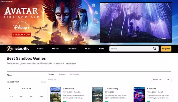
Task: Click the Metacritic logo icon
Action: [x=9, y=49]
